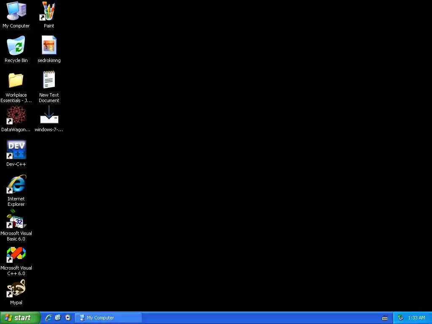Select the New Text Document file
This screenshot has width=432, height=324.
pos(49,87)
